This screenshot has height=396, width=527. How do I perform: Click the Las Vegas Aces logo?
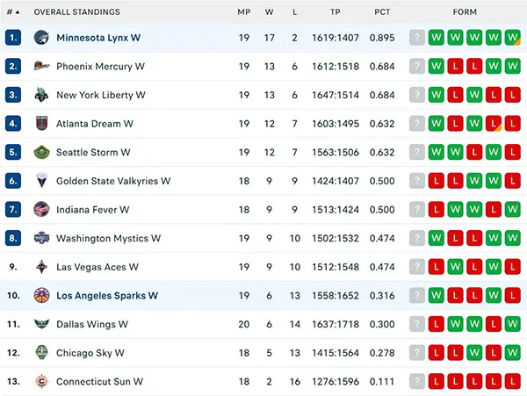pyautogui.click(x=41, y=267)
